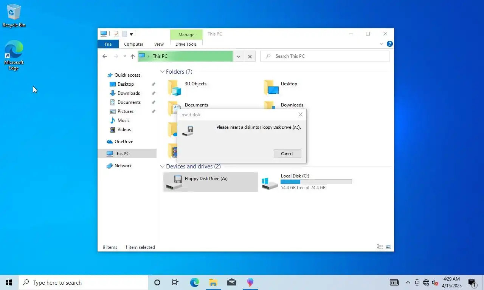Stop loading in the address bar
Screen dimensions: 484x290
pos(250,56)
